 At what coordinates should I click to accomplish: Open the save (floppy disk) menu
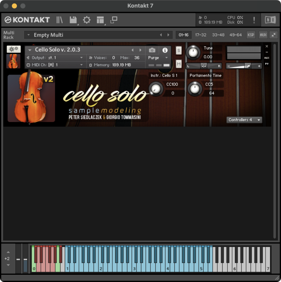[73, 20]
